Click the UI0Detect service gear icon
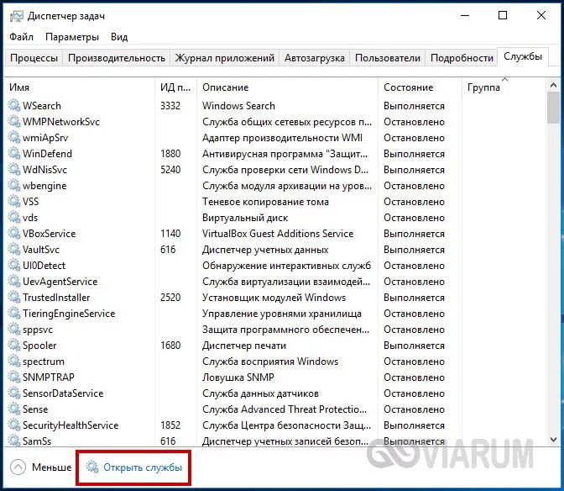 (x=14, y=265)
